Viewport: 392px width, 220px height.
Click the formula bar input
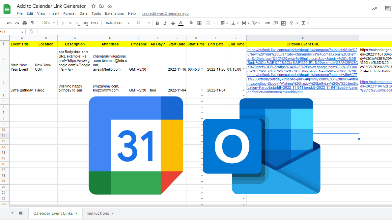tap(215, 32)
